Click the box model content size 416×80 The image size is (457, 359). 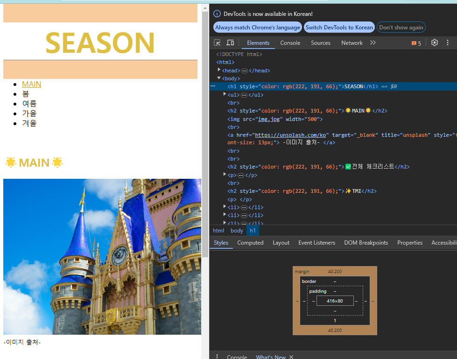coord(335,301)
